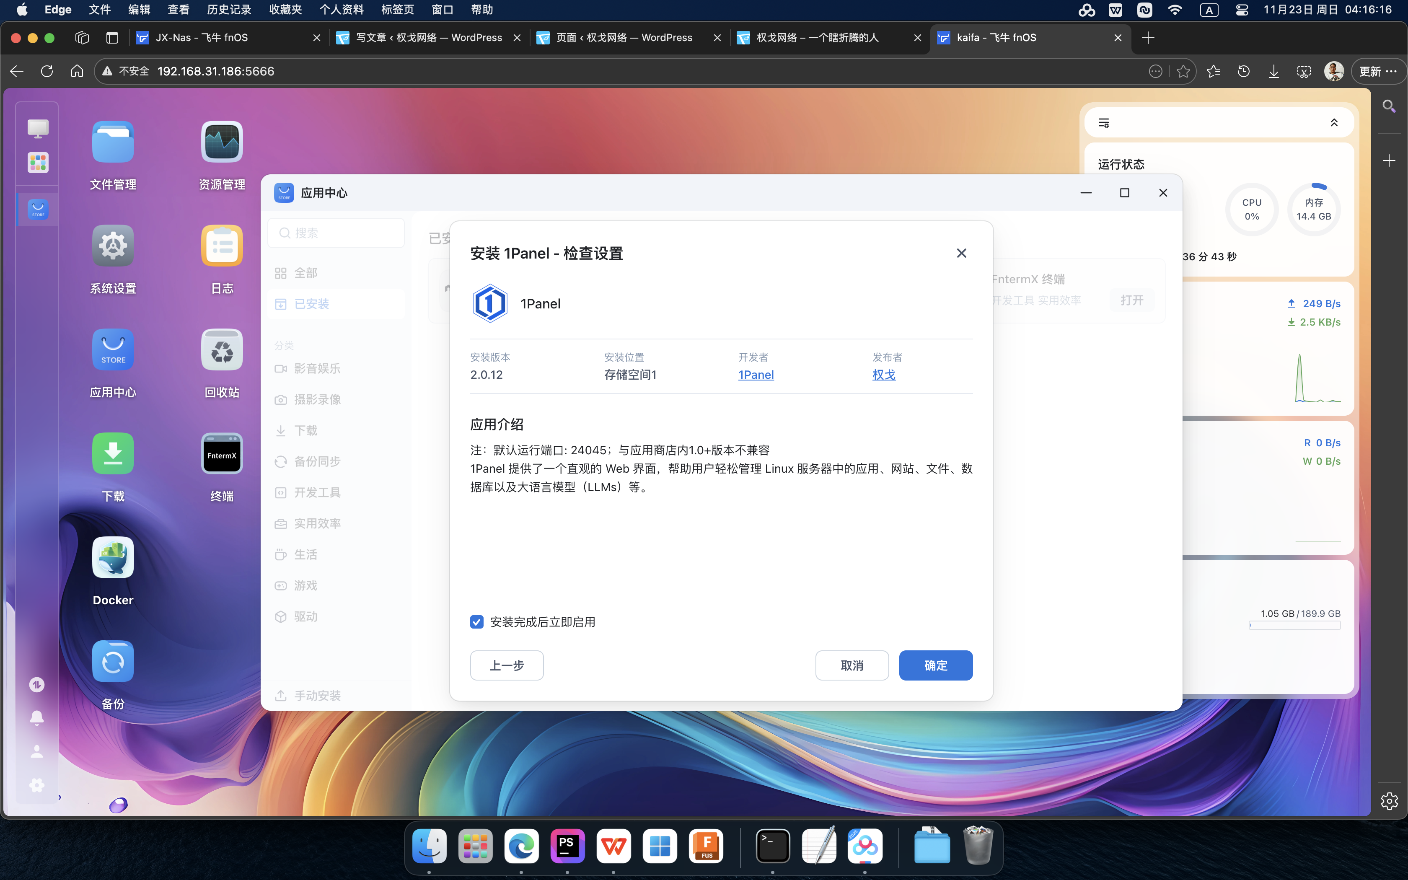
Task: Click 确定 to confirm installing 1Panel
Action: (935, 665)
